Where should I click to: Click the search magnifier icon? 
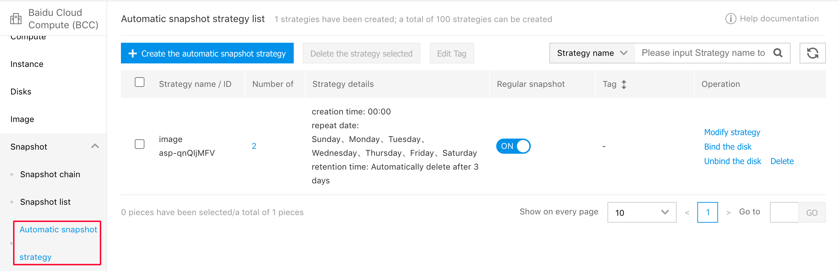[778, 53]
